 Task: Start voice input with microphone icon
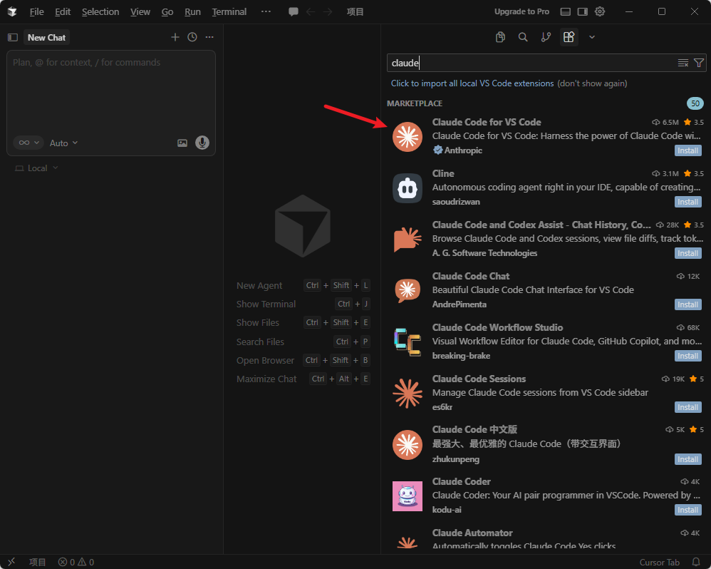coord(202,143)
